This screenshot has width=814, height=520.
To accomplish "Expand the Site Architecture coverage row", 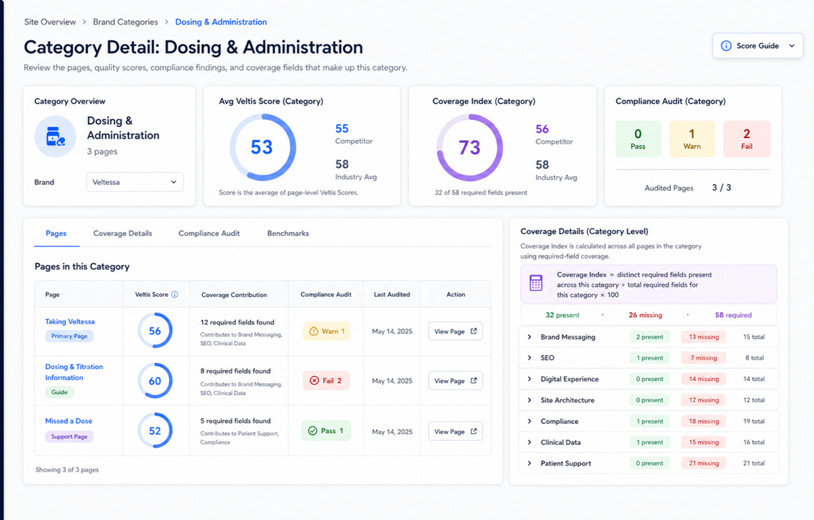I will [529, 400].
